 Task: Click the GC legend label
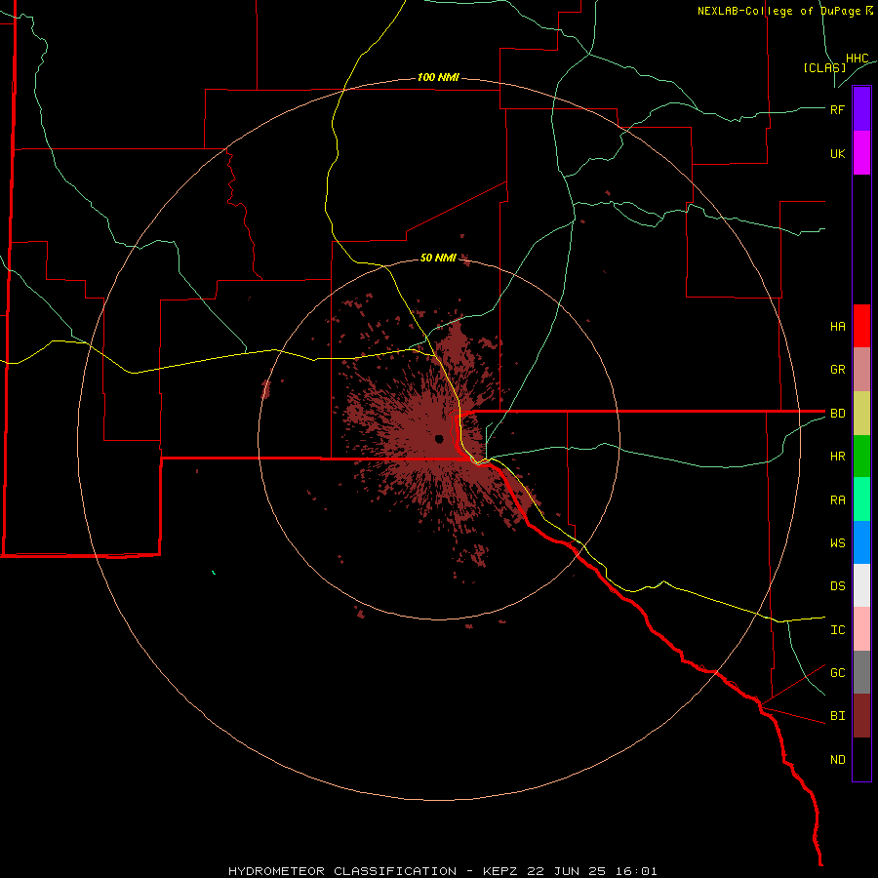[837, 672]
